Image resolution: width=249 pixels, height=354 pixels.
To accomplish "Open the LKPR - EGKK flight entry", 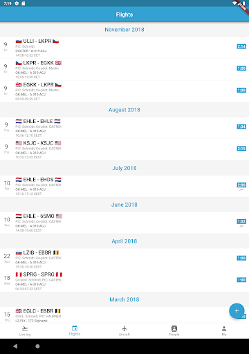I will pos(124,70).
